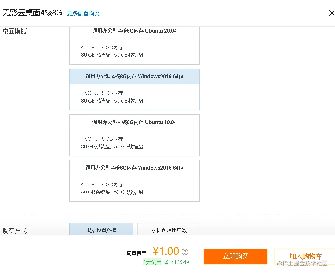The height and width of the screenshot is (274, 335).
Task: Switch purchase mode to 根据创建用户数
Action: pyautogui.click(x=169, y=229)
